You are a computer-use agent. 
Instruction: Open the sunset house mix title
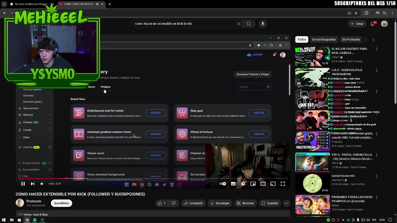(343, 176)
